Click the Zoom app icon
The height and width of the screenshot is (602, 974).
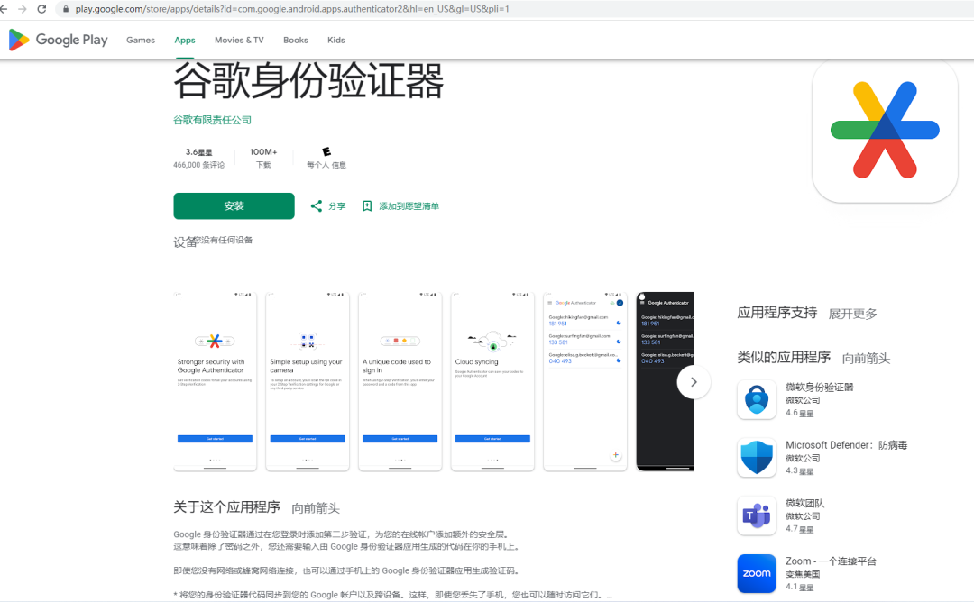756,573
